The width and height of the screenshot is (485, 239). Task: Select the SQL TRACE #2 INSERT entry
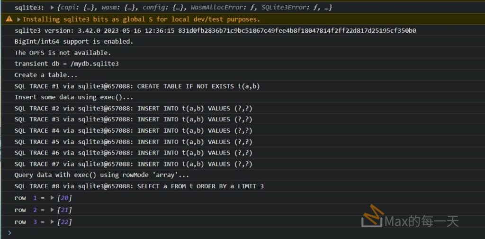click(133, 108)
